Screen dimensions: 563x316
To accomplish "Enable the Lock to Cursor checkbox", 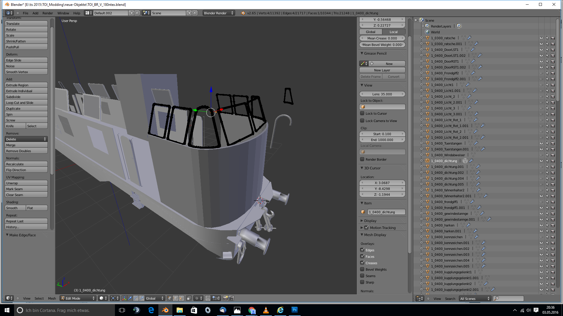I will coord(362,114).
